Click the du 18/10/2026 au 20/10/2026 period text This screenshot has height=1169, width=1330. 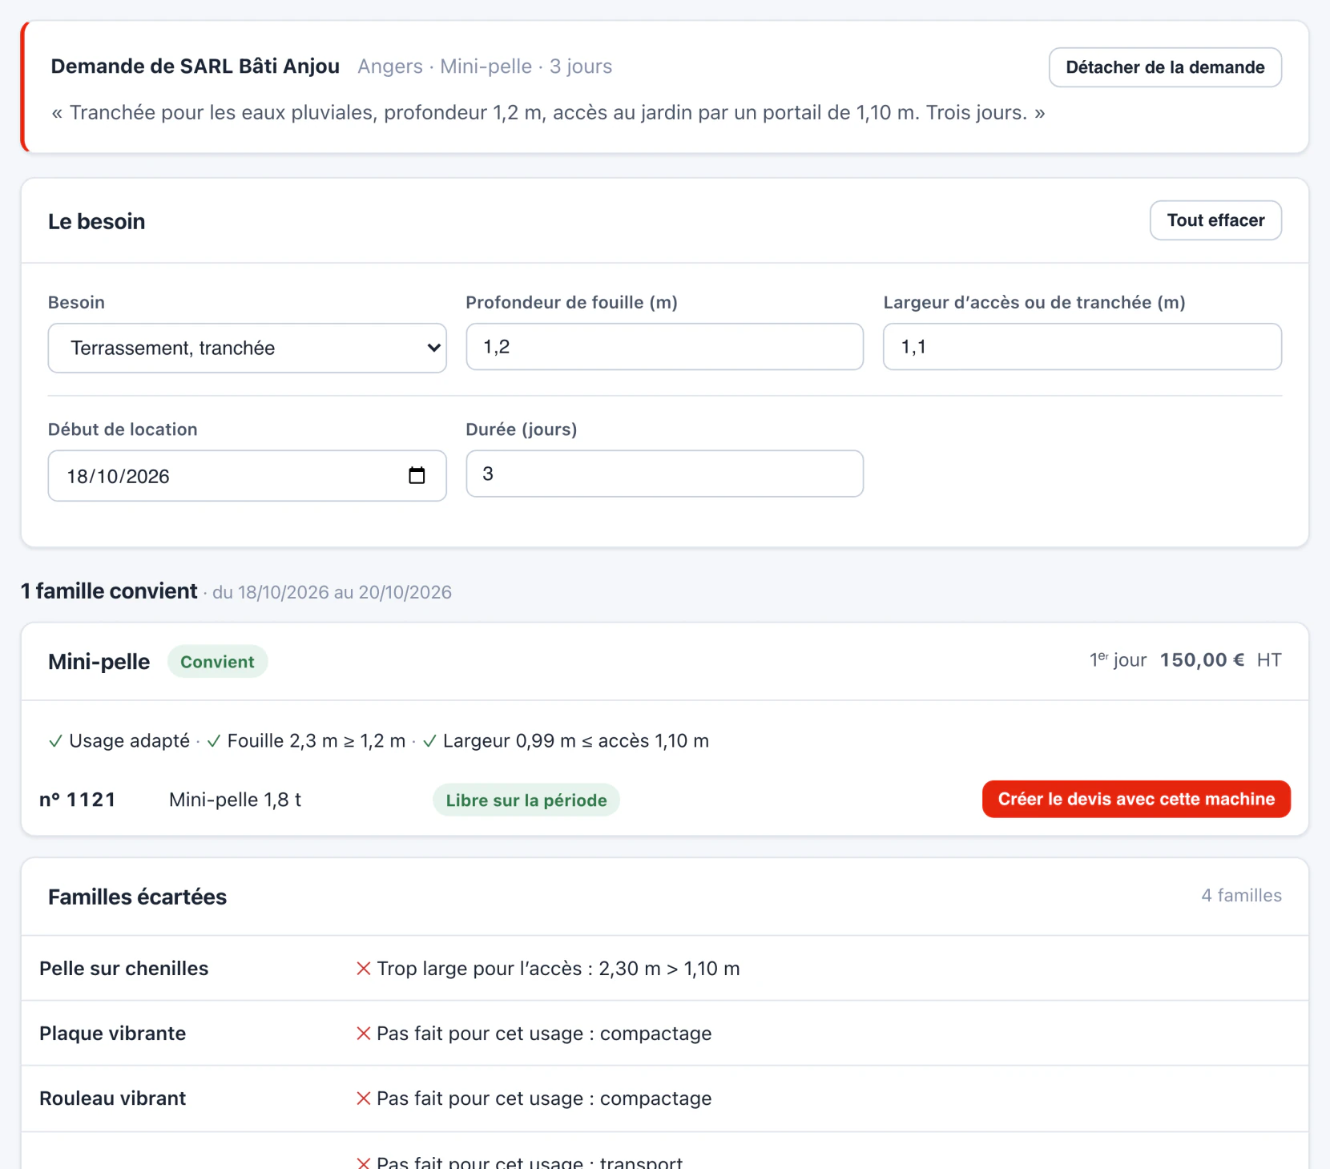332,592
